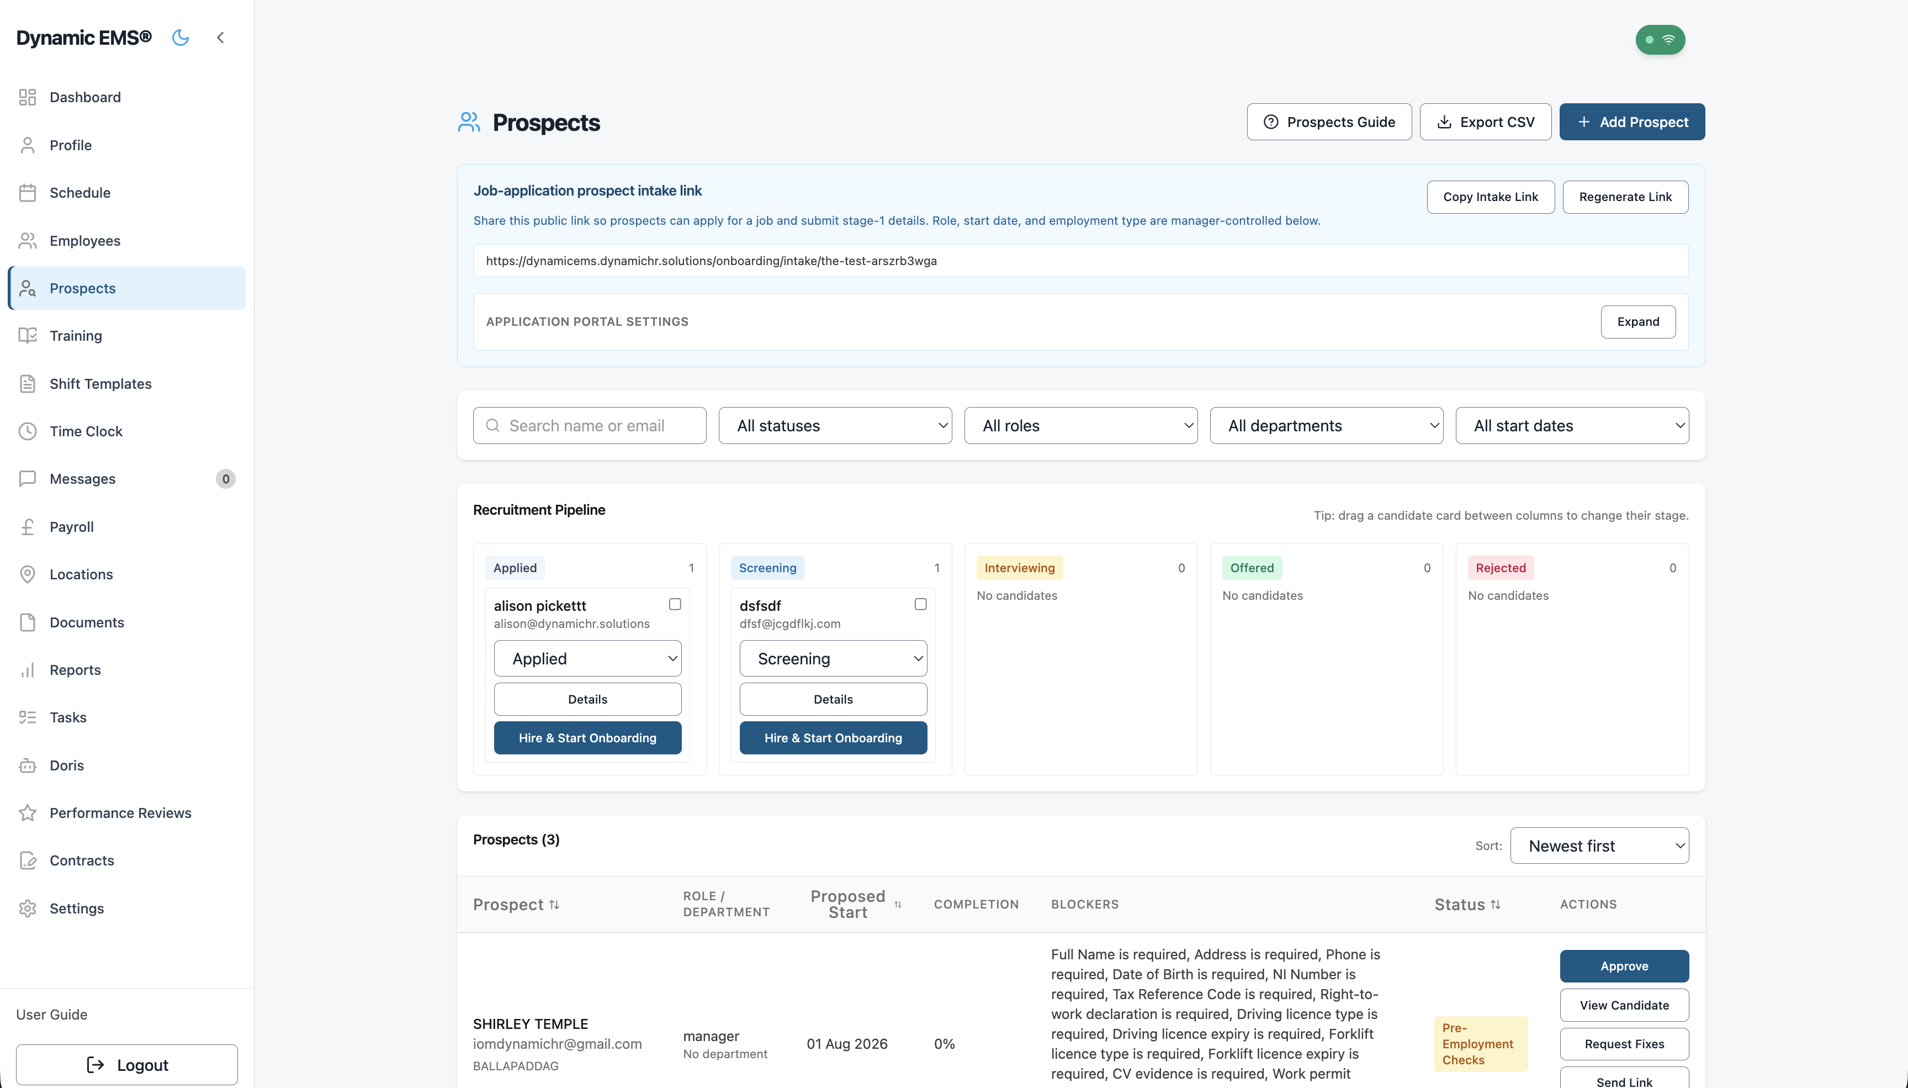Toggle dark mode moon icon
Screen dimensions: 1908x1088
(x=181, y=38)
